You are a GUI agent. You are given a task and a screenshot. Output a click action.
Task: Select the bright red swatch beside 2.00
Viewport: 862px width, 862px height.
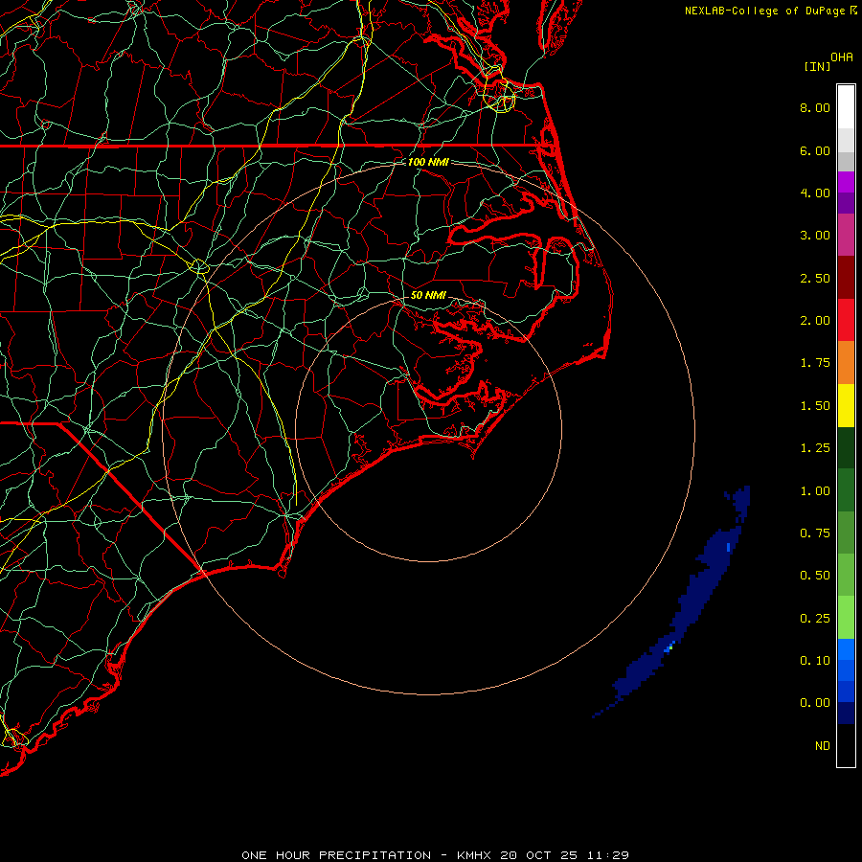point(846,320)
